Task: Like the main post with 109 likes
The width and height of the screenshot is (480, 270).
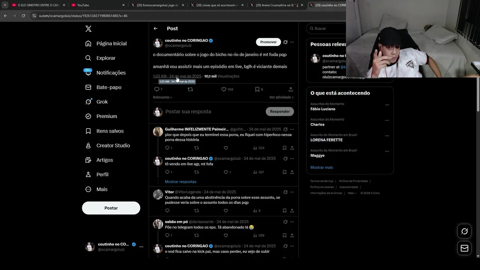Action: point(223,89)
